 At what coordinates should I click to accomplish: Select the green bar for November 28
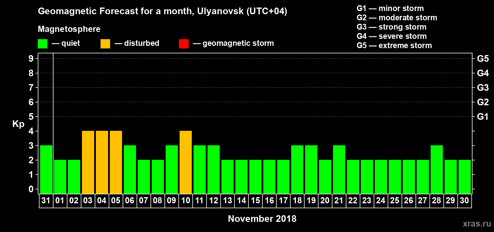437,169
